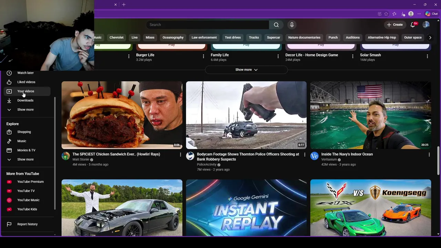Open options for SPICIEST Chicken Sandwich video

coord(180,155)
